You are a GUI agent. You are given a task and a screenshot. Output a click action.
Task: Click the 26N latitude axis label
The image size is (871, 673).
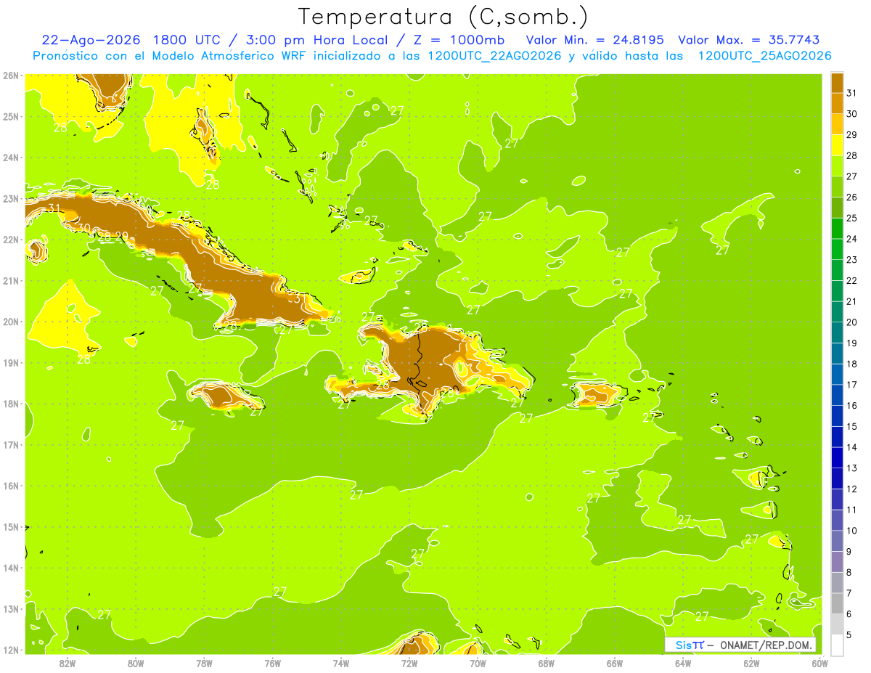click(10, 76)
